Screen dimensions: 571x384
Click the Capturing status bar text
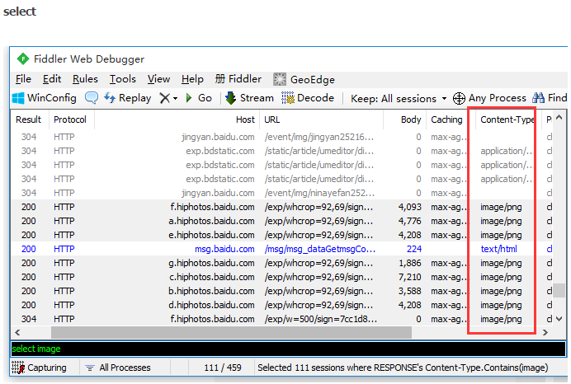click(46, 368)
